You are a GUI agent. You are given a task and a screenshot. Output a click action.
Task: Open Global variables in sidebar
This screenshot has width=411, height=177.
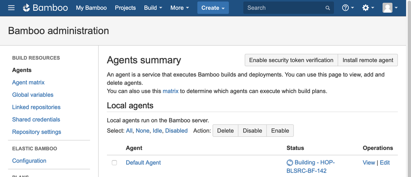pos(33,95)
